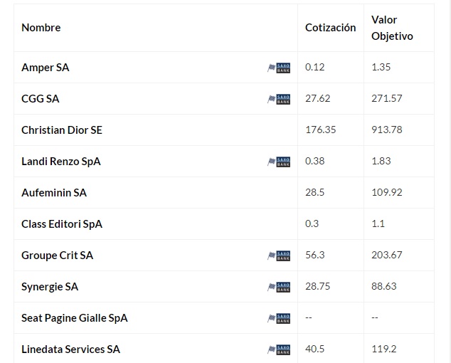Select the Saxo Bank icon for Groupe Crit SA
Image resolution: width=451 pixels, height=363 pixels.
click(279, 256)
